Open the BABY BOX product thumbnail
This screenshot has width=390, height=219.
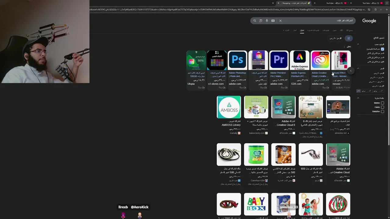pyautogui.click(x=256, y=204)
